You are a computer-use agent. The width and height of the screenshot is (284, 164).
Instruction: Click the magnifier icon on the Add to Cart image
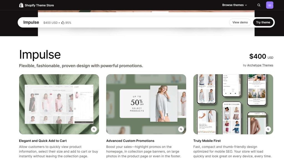(x=94, y=129)
